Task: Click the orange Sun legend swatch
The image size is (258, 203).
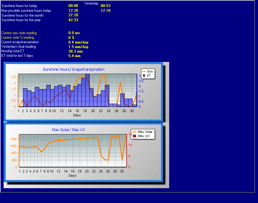Action: [x=144, y=71]
